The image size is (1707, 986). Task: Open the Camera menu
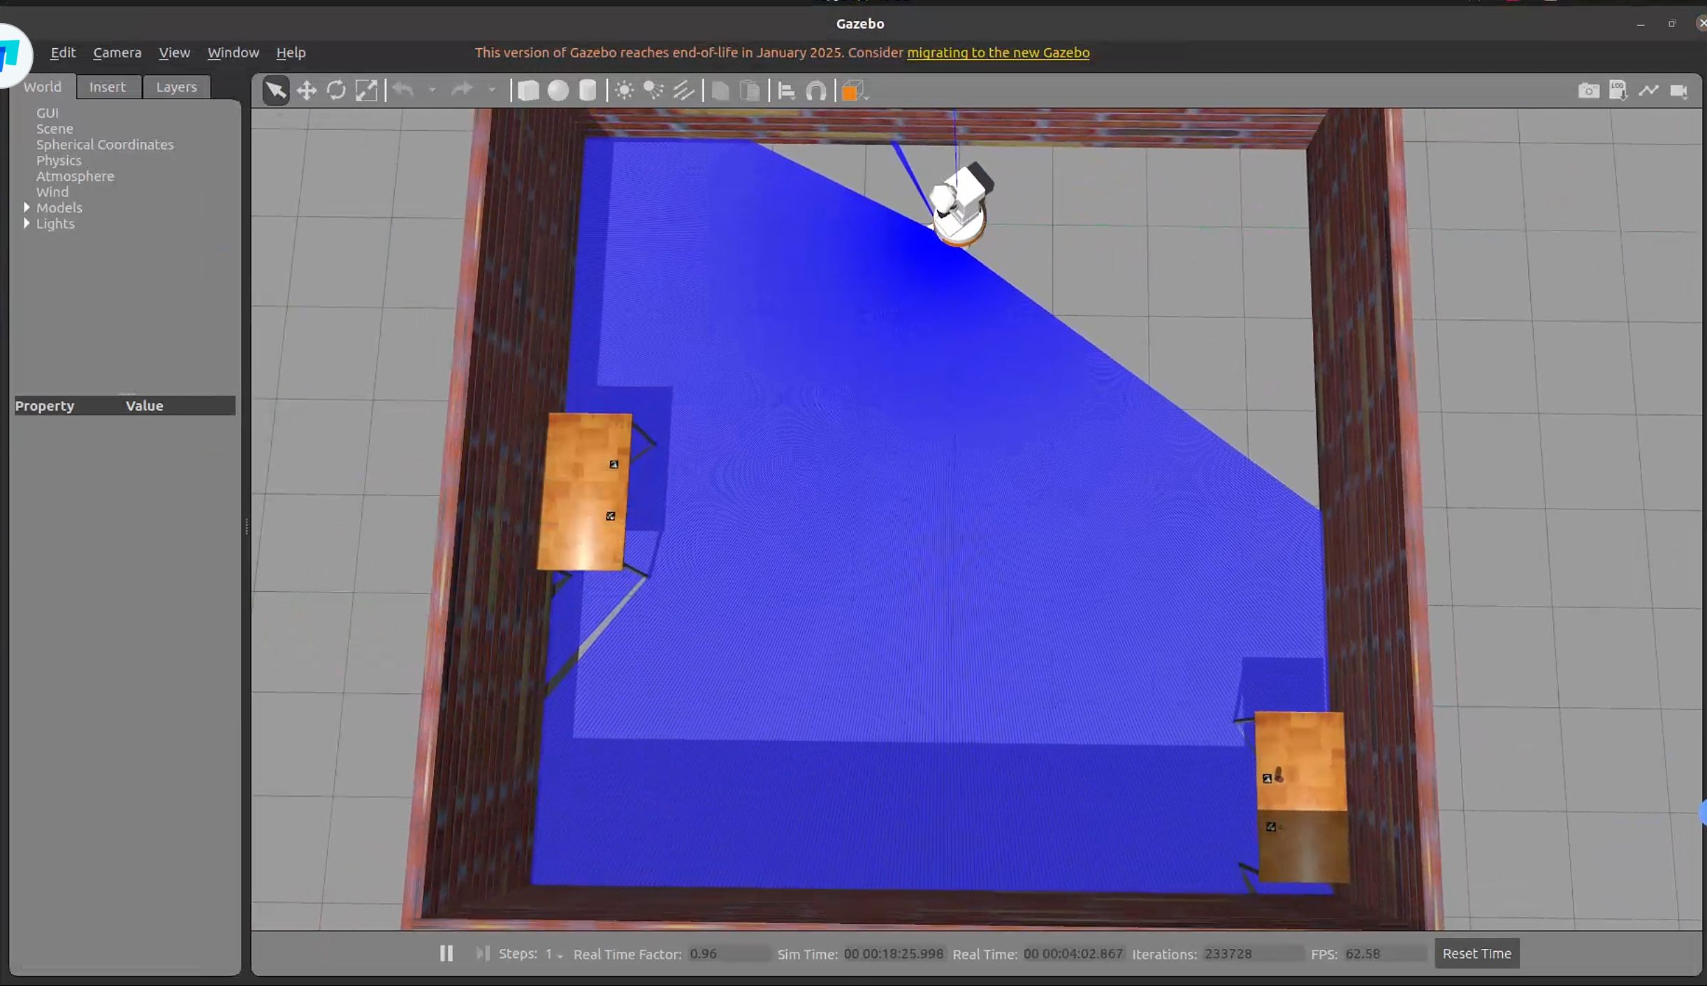click(x=117, y=52)
